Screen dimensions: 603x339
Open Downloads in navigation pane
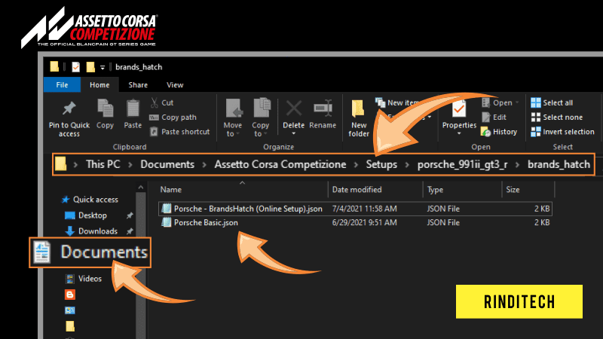click(91, 231)
